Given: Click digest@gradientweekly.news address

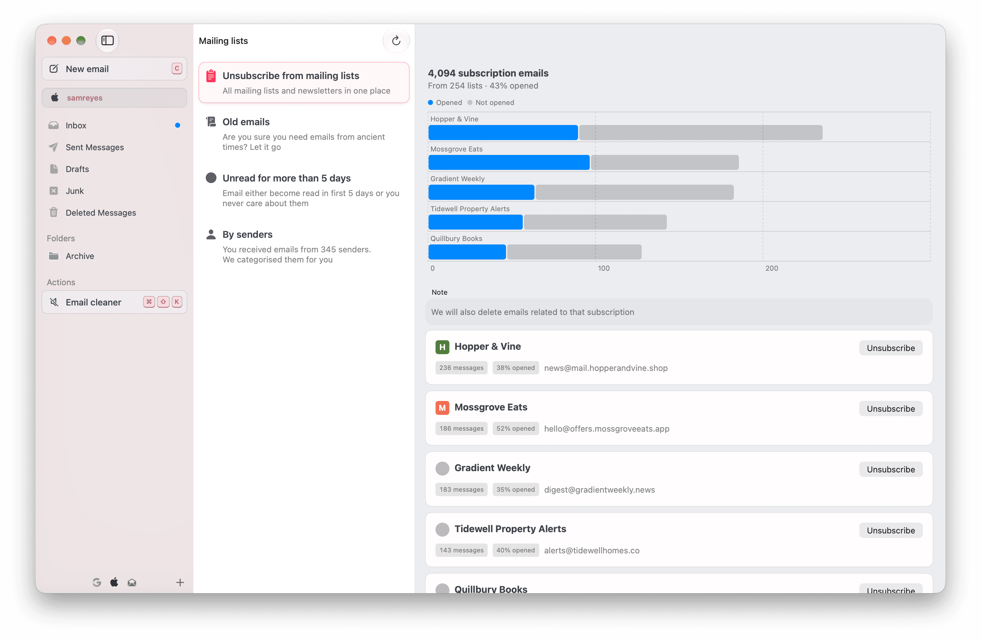Looking at the screenshot, I should (599, 489).
